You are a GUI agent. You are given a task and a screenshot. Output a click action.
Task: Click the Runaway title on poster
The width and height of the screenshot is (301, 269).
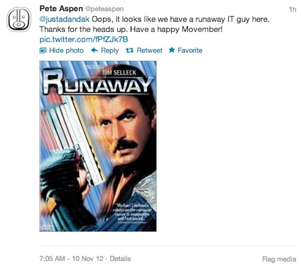pos(98,82)
